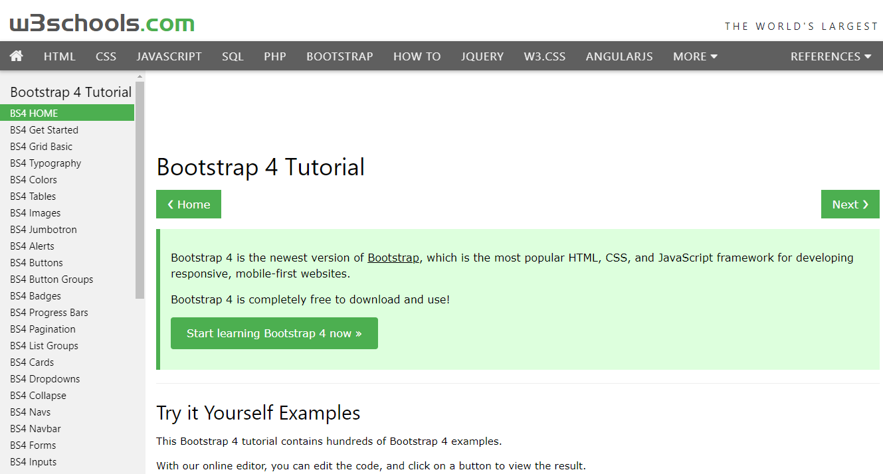Screen dimensions: 883x474
Task: Open the w3schools.com logo link
Action: [x=102, y=23]
